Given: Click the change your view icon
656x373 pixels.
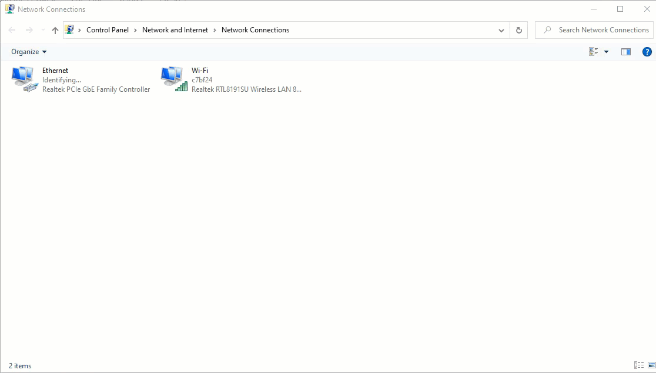Looking at the screenshot, I should (593, 52).
